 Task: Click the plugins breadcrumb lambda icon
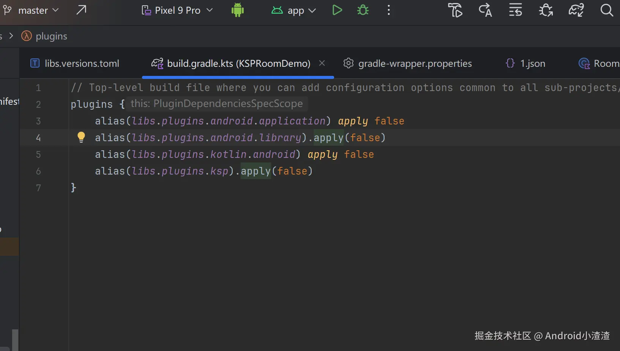(26, 36)
